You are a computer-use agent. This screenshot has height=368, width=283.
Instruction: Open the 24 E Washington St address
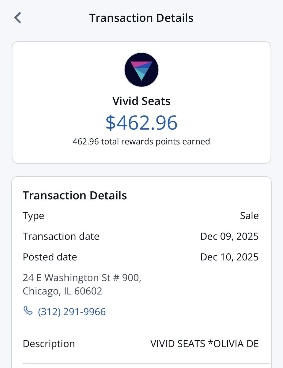[x=82, y=278]
